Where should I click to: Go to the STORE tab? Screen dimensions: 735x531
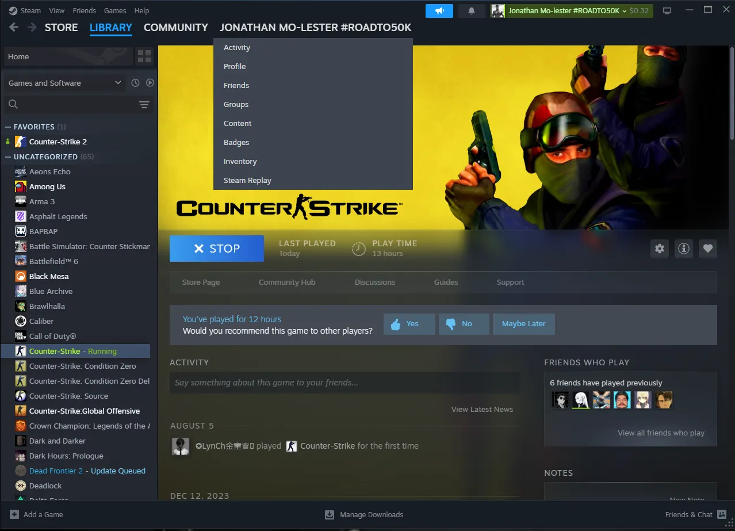pos(62,28)
